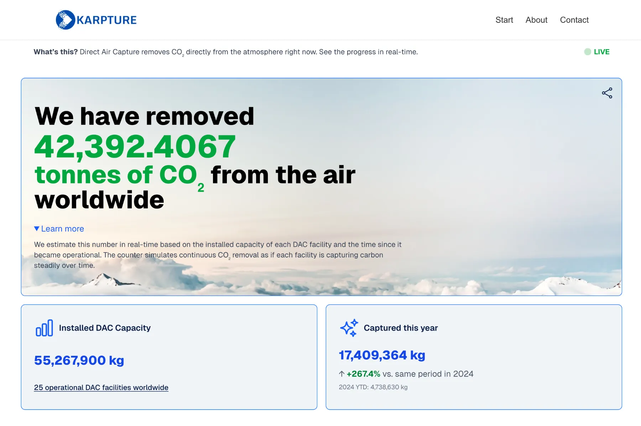Screen dimensions: 641x426
Task: Click the green LIVE status dot
Action: pyautogui.click(x=588, y=52)
